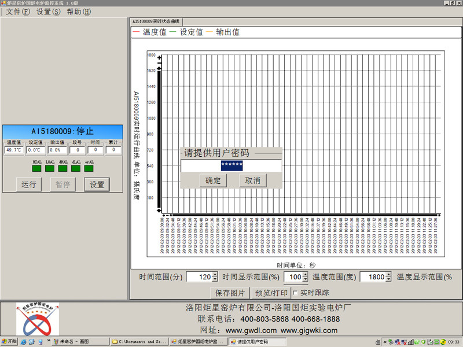This screenshot has width=463, height=347.
Task: Confirm password with the 确定 button
Action: [x=213, y=180]
